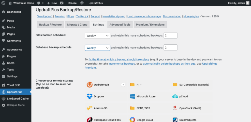Open the Database backup schedule dropdown
This screenshot has width=251, height=122.
tap(97, 48)
